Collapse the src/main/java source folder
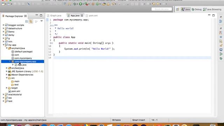 7,48
